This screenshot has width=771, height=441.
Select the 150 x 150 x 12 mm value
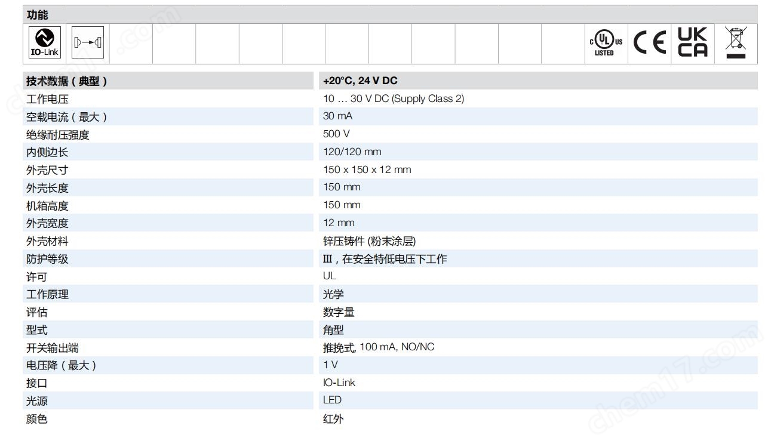[367, 169]
